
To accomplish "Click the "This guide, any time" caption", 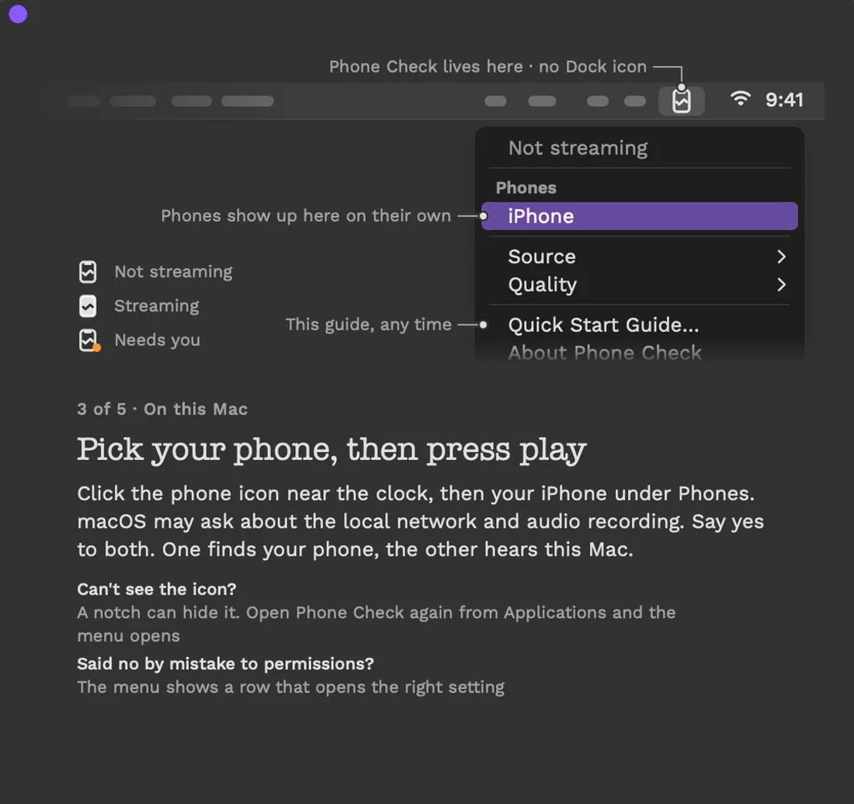I will pos(369,325).
